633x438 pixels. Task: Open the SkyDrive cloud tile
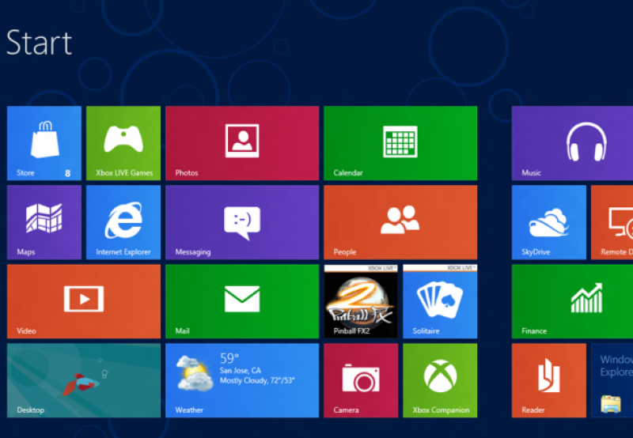(549, 222)
